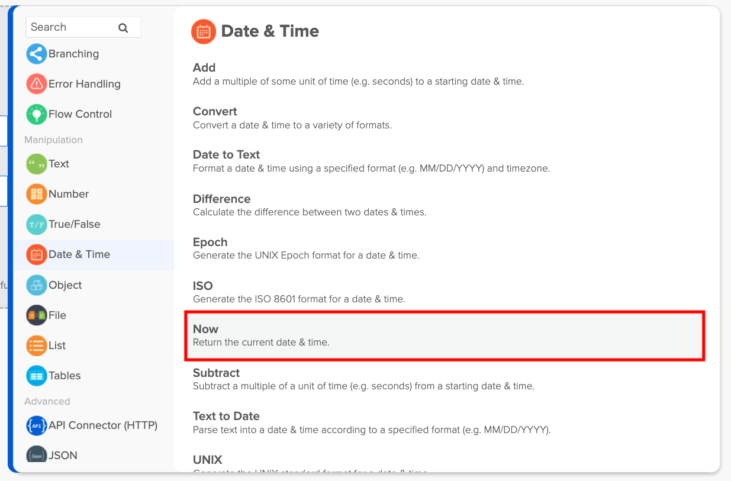This screenshot has height=481, width=731.
Task: Open the Tables category icon
Action: (x=36, y=376)
